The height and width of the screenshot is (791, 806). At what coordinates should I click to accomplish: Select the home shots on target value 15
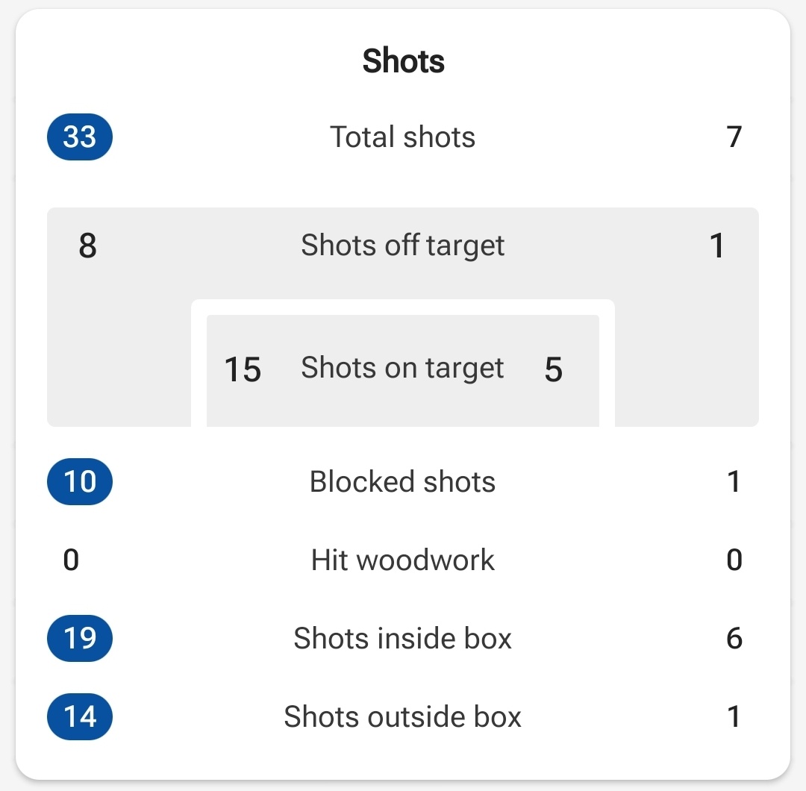[x=243, y=369]
